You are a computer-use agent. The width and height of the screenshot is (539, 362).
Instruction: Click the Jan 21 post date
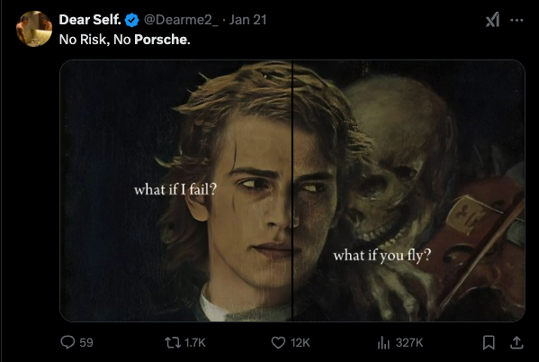pos(247,20)
